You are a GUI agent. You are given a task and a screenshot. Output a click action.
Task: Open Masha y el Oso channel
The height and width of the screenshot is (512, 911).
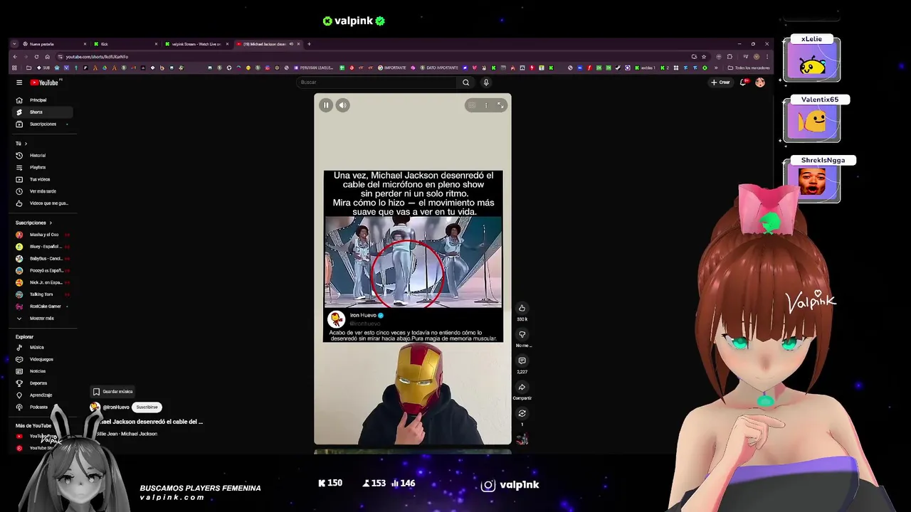click(x=43, y=235)
